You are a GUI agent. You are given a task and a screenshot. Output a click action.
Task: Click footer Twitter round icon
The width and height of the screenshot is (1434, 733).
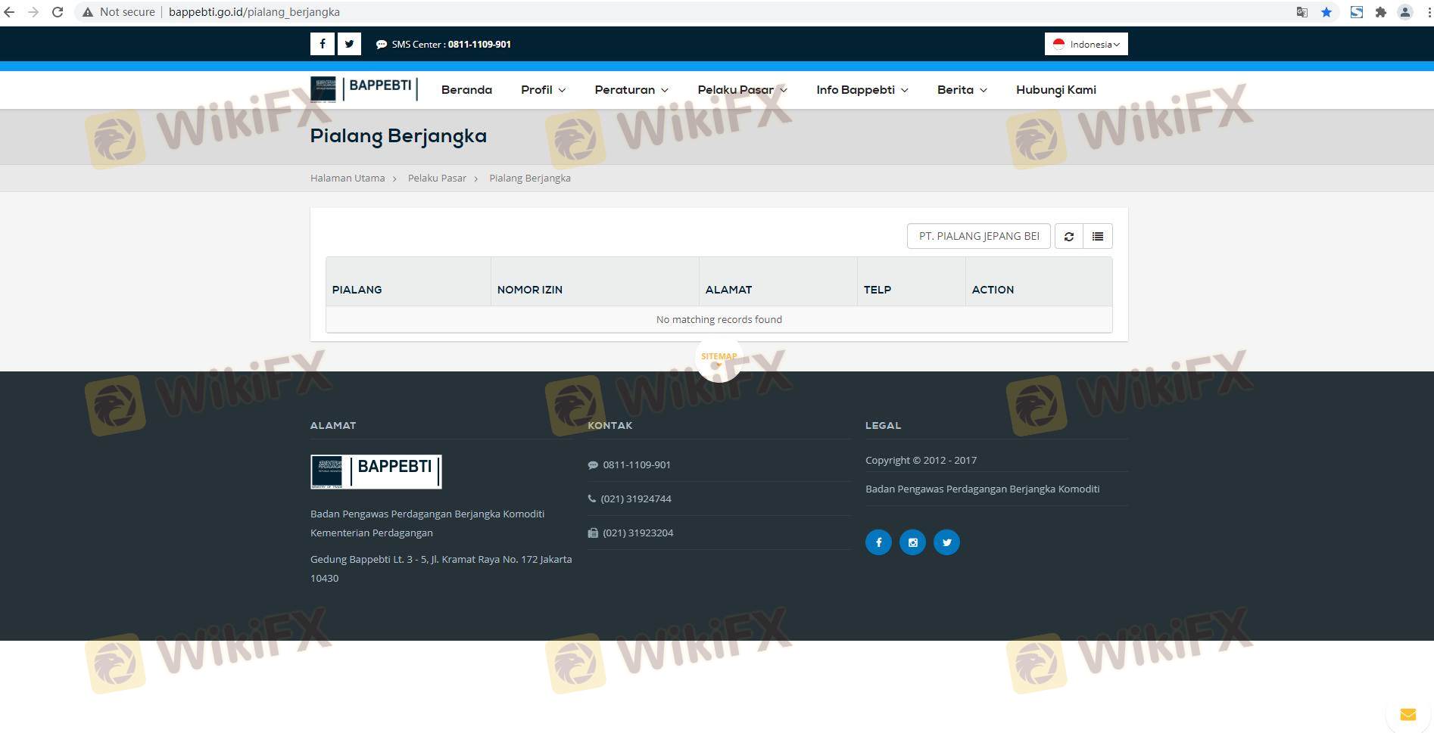pyautogui.click(x=946, y=542)
